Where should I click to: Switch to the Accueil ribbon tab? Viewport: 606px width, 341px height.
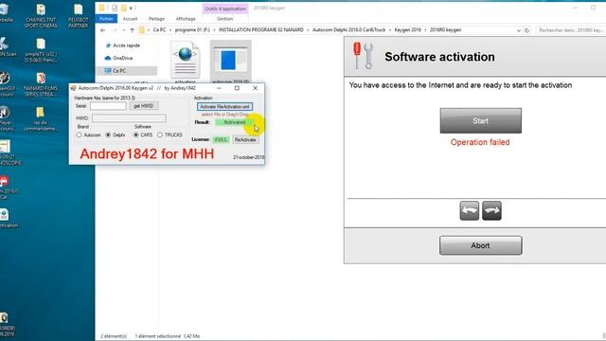131,19
